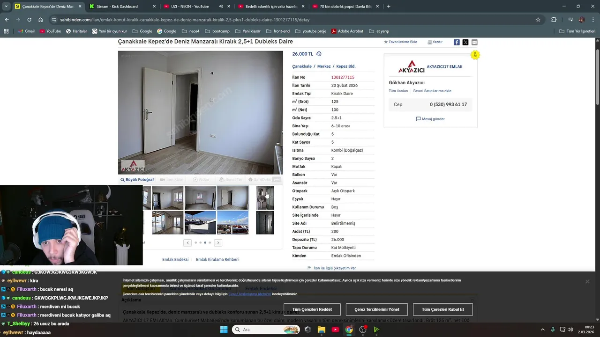This screenshot has height=337, width=600.
Task: Select the sea view rooftop thumbnail
Action: click(x=200, y=222)
